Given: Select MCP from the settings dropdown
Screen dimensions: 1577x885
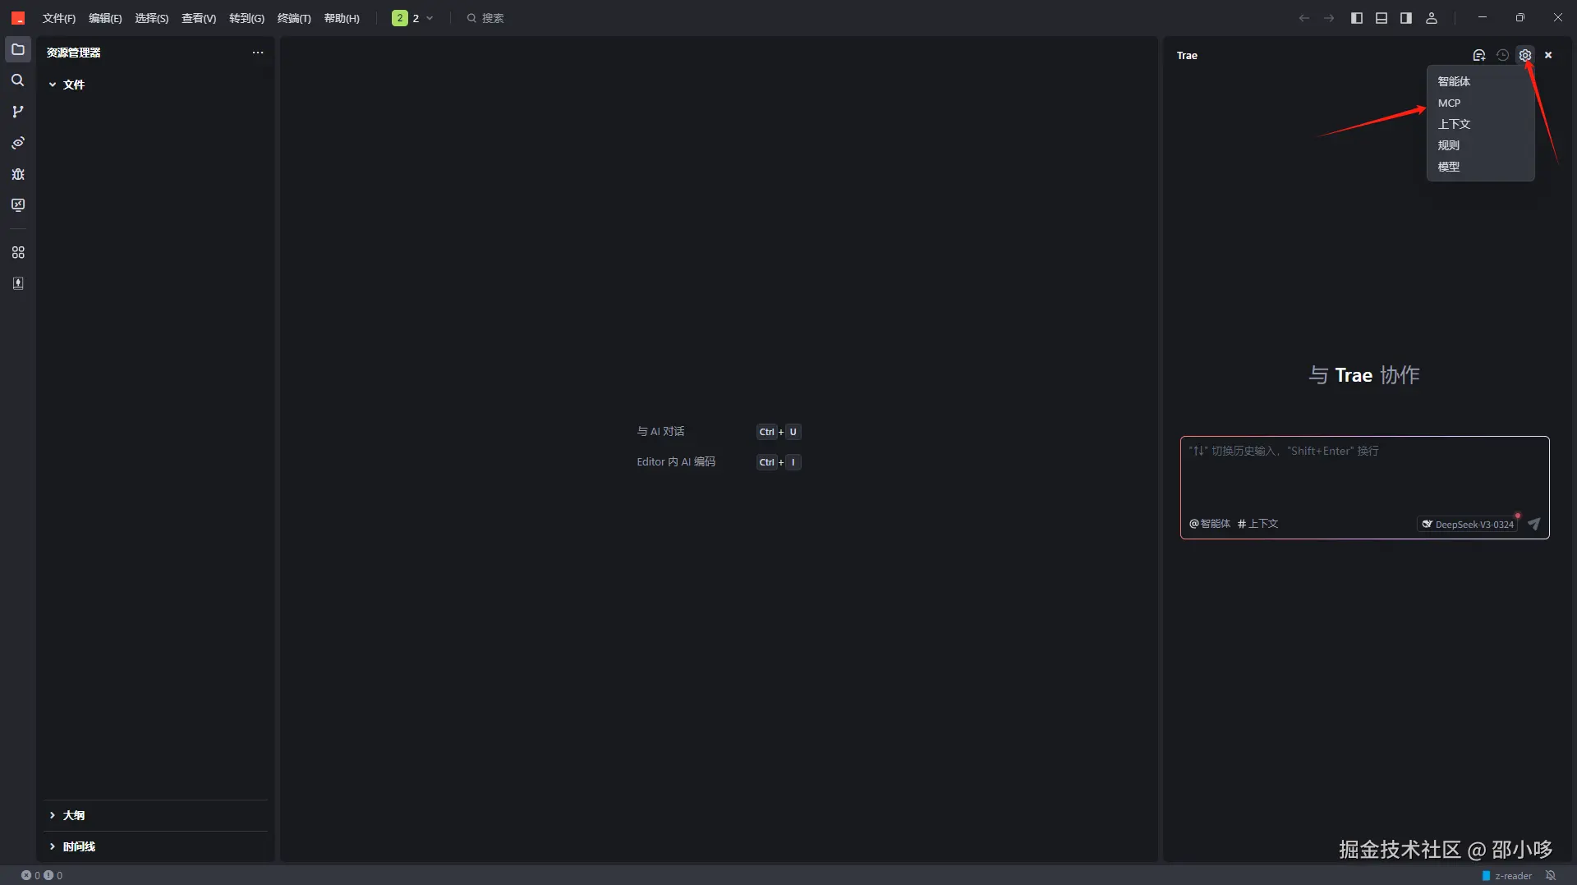Looking at the screenshot, I should click(x=1480, y=103).
